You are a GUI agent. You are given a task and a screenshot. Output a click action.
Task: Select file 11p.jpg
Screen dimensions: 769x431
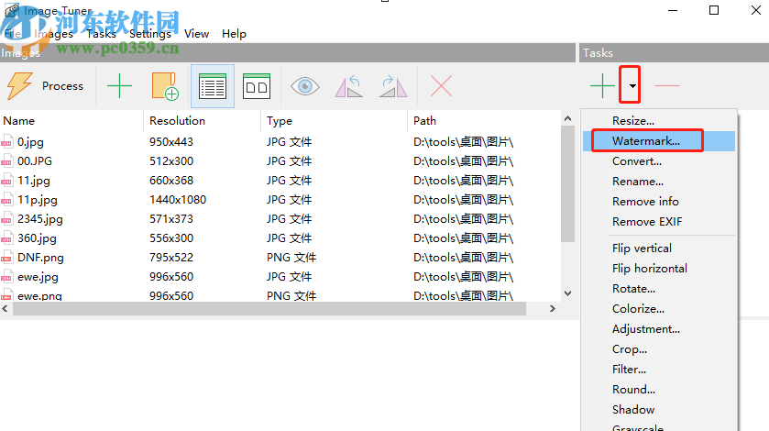pyautogui.click(x=38, y=200)
